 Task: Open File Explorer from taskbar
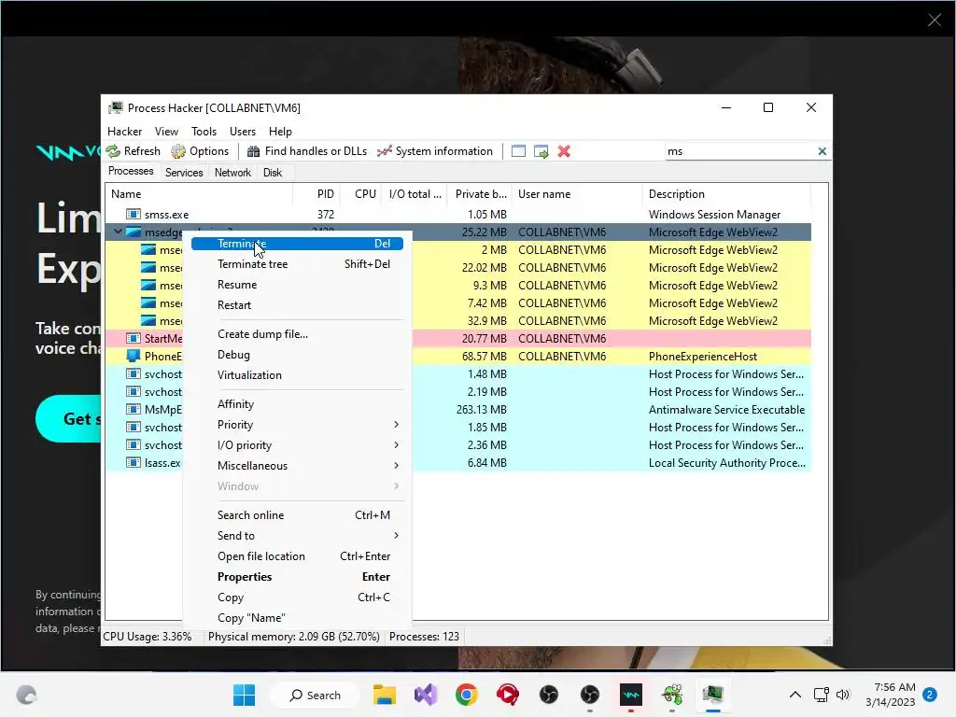click(385, 695)
